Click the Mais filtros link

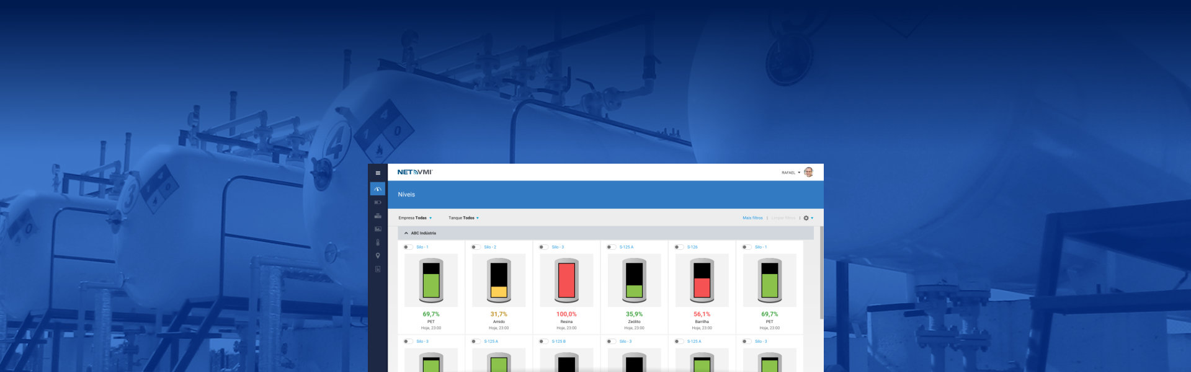pyautogui.click(x=752, y=218)
